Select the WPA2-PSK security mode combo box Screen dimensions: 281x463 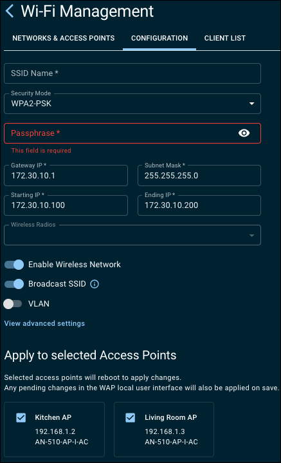pyautogui.click(x=132, y=104)
